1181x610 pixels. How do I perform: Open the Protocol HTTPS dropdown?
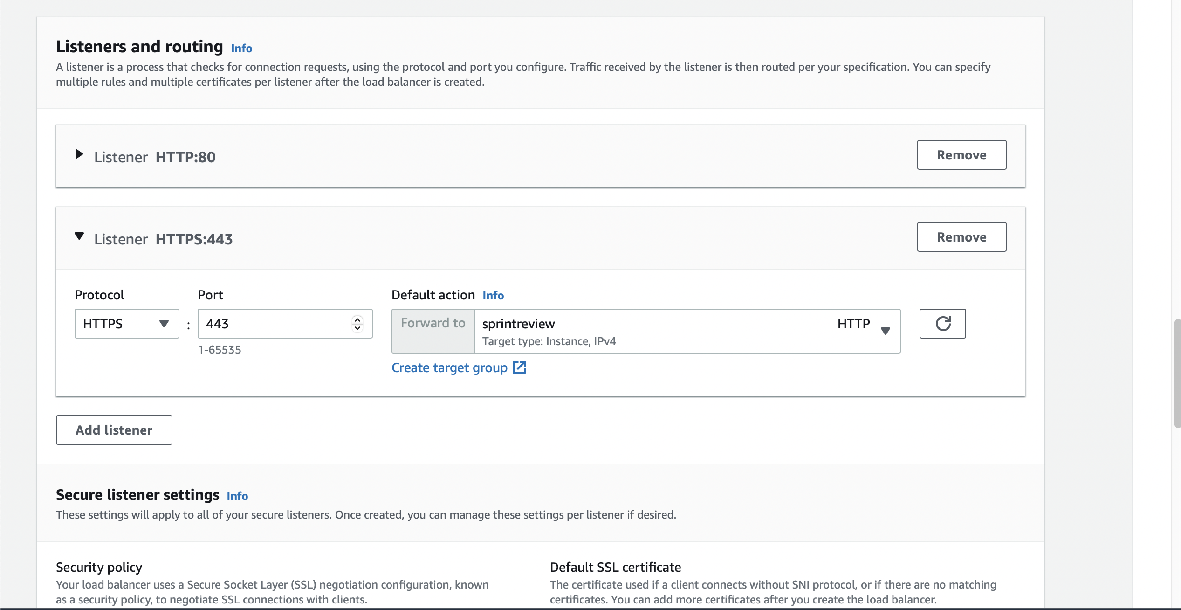pyautogui.click(x=127, y=324)
